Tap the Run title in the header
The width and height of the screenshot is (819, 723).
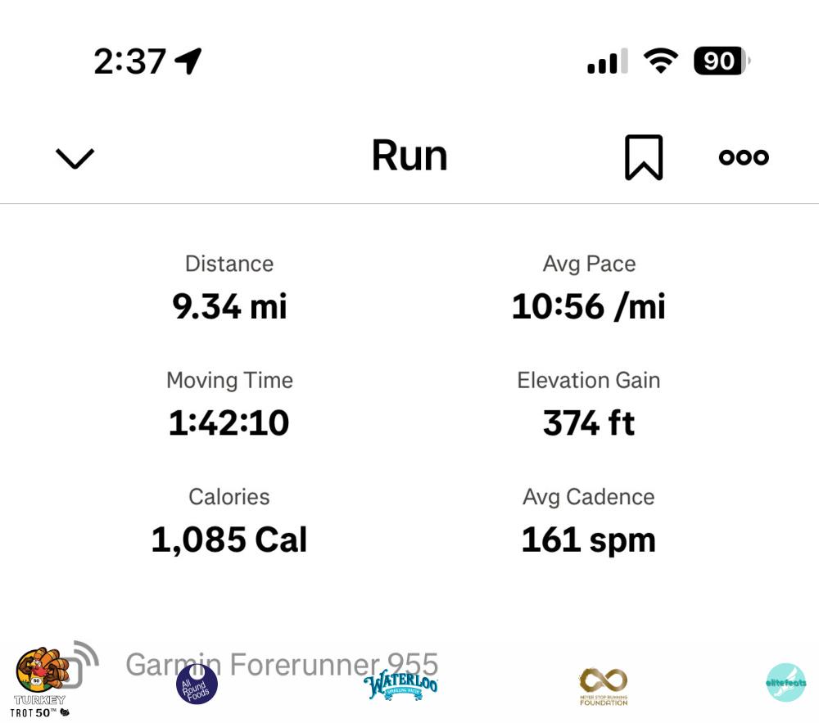(409, 156)
